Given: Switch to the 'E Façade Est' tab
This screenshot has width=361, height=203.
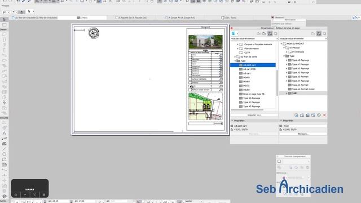Looking at the screenshot, I should pyautogui.click(x=131, y=17).
